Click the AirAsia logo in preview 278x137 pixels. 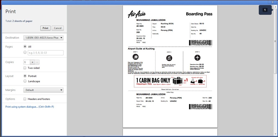137,14
